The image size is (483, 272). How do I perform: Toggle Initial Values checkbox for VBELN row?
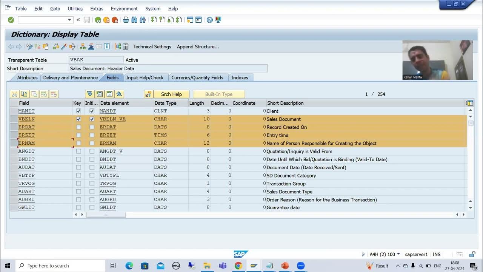tap(92, 119)
